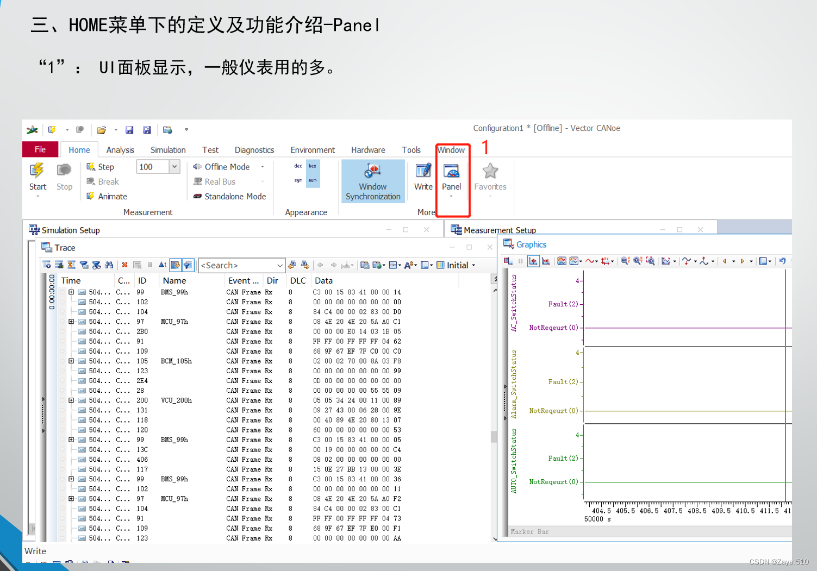This screenshot has height=571, width=817.
Task: Toggle Trace predefined filter button
Action: 188,265
